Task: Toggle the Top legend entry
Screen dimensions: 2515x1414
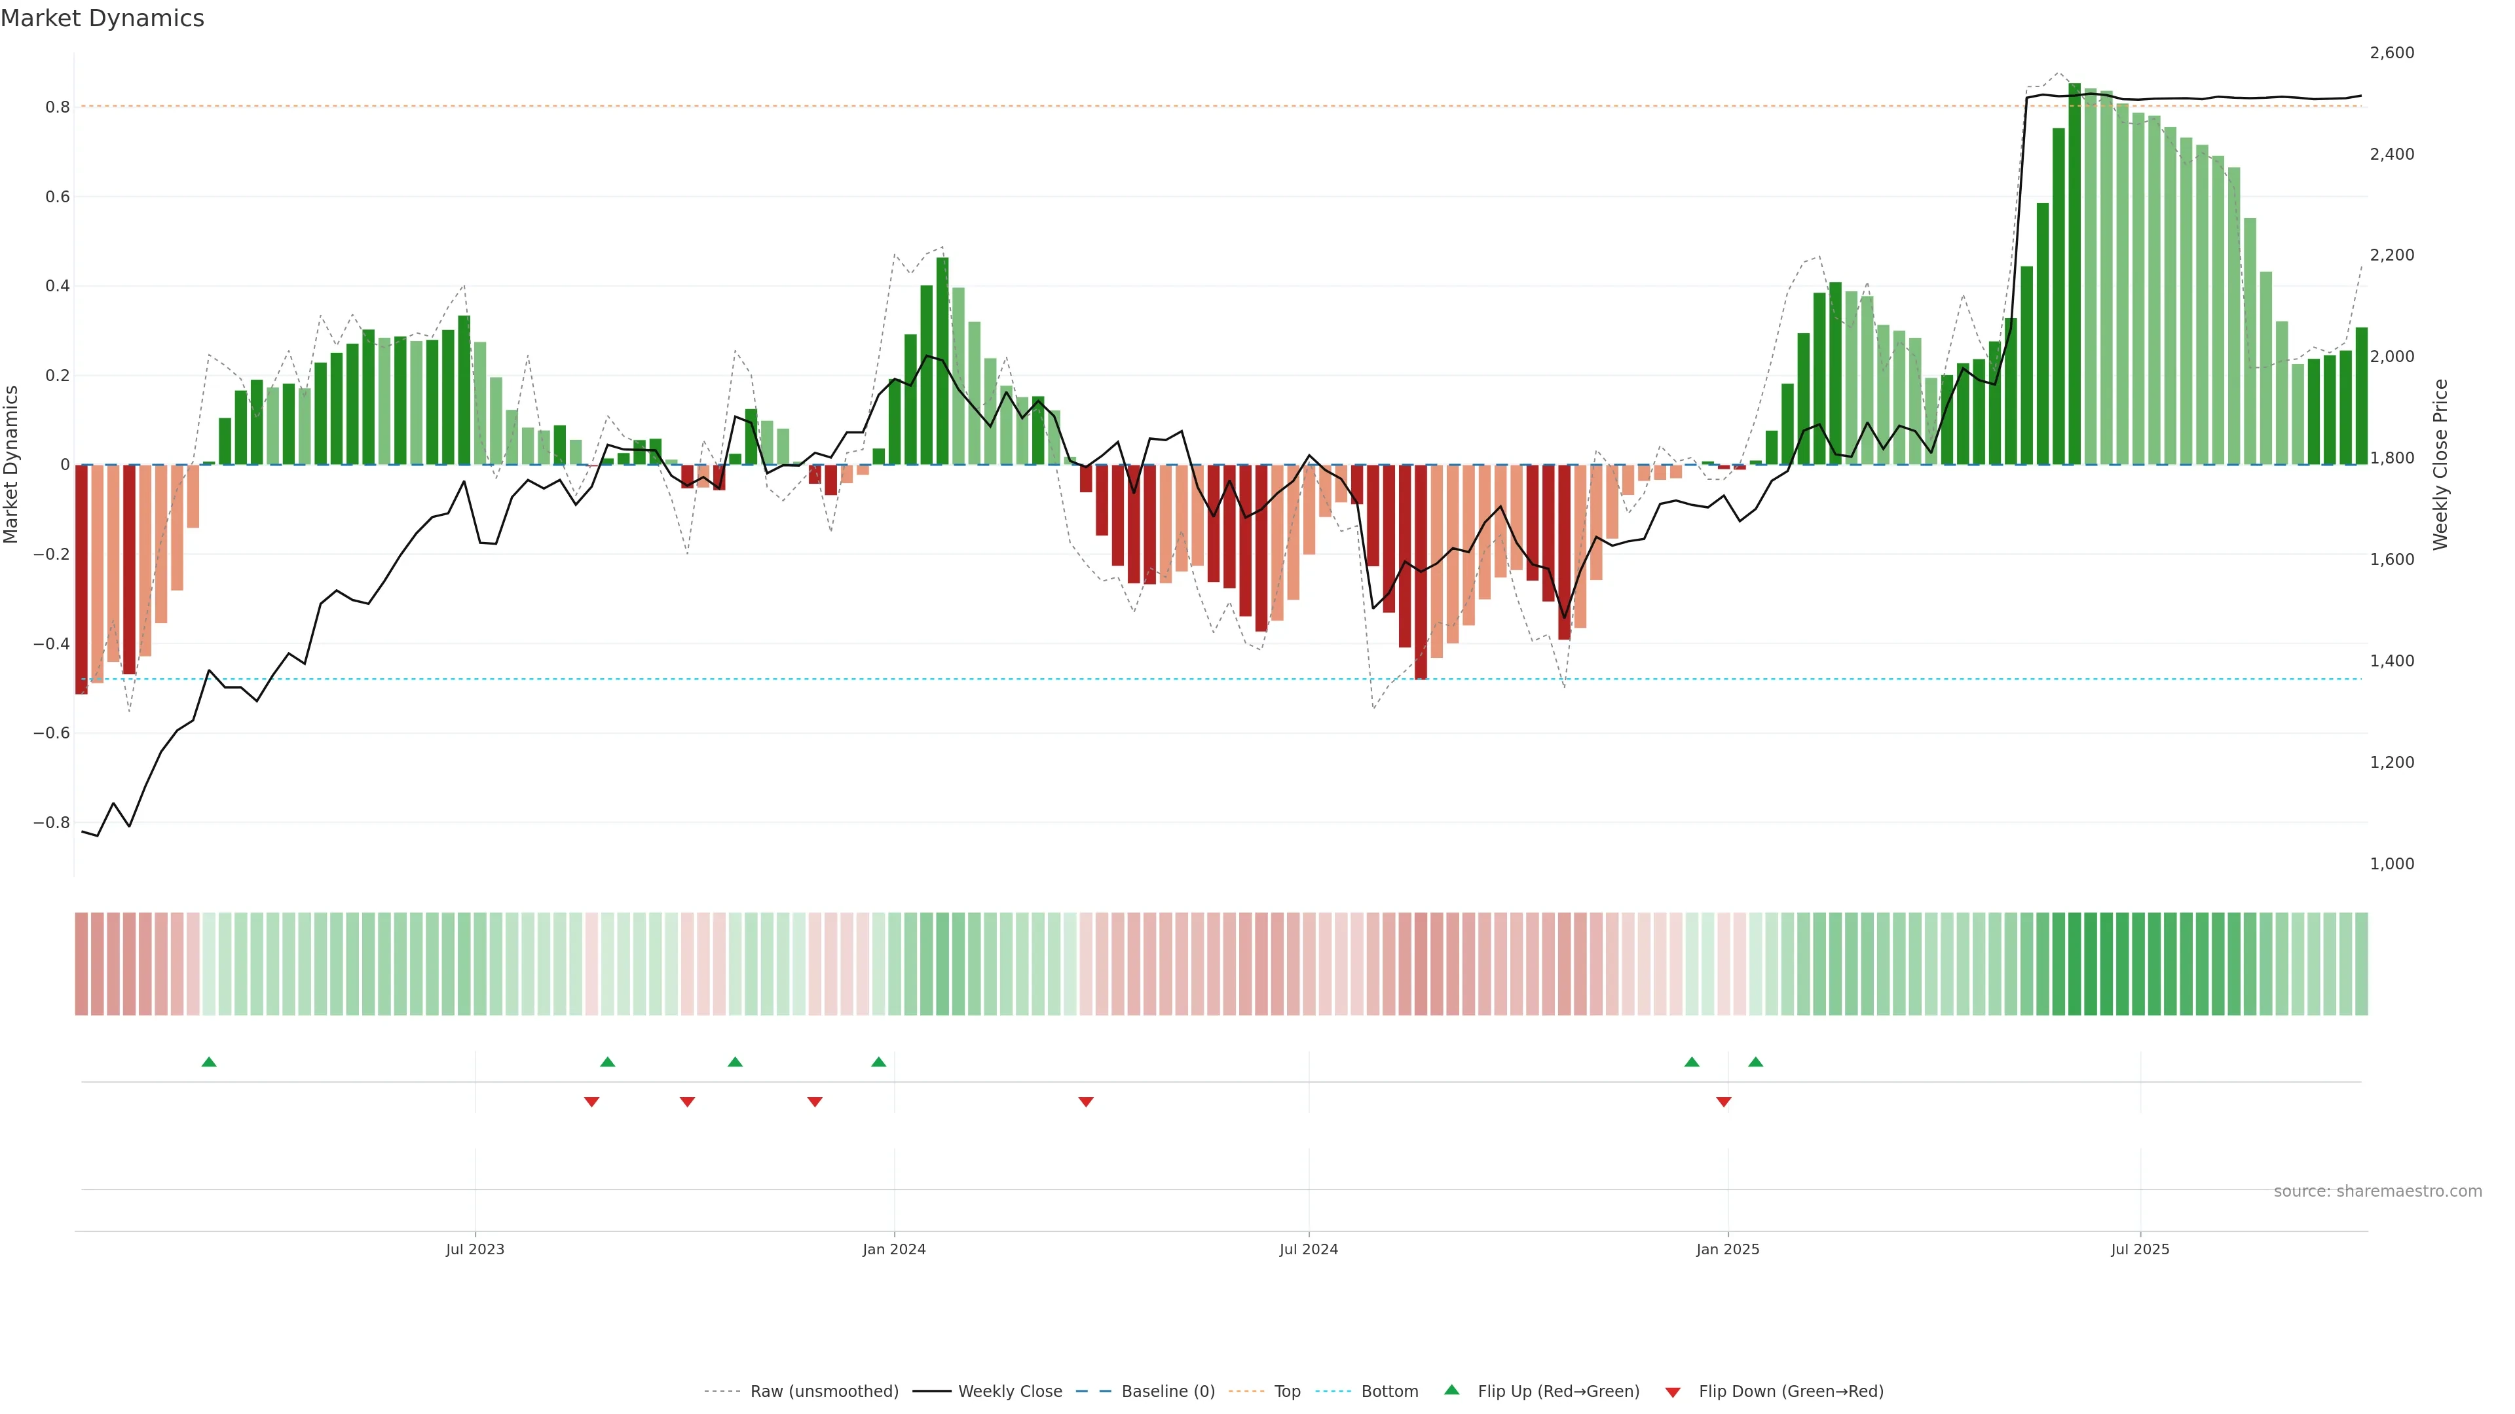Action: point(1287,1392)
